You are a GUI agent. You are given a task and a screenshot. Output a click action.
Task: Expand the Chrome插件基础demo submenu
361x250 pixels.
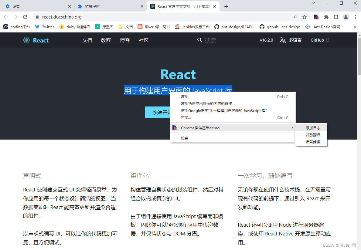pos(233,128)
